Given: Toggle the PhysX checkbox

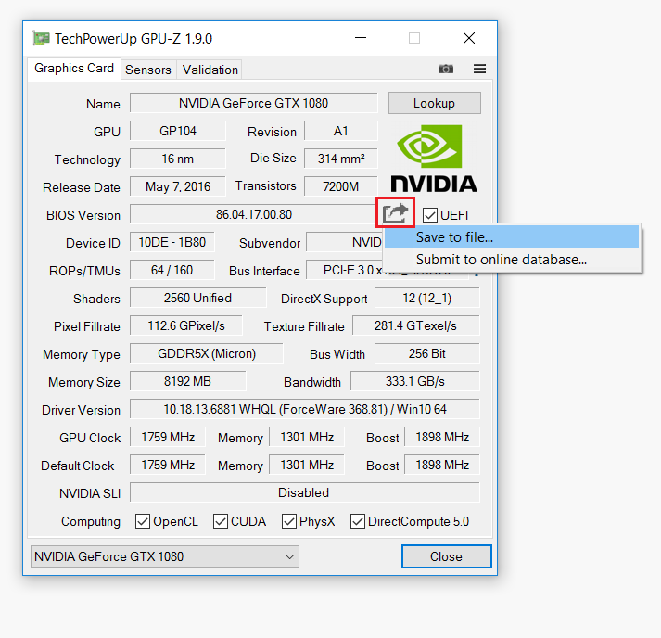Looking at the screenshot, I should pyautogui.click(x=288, y=521).
